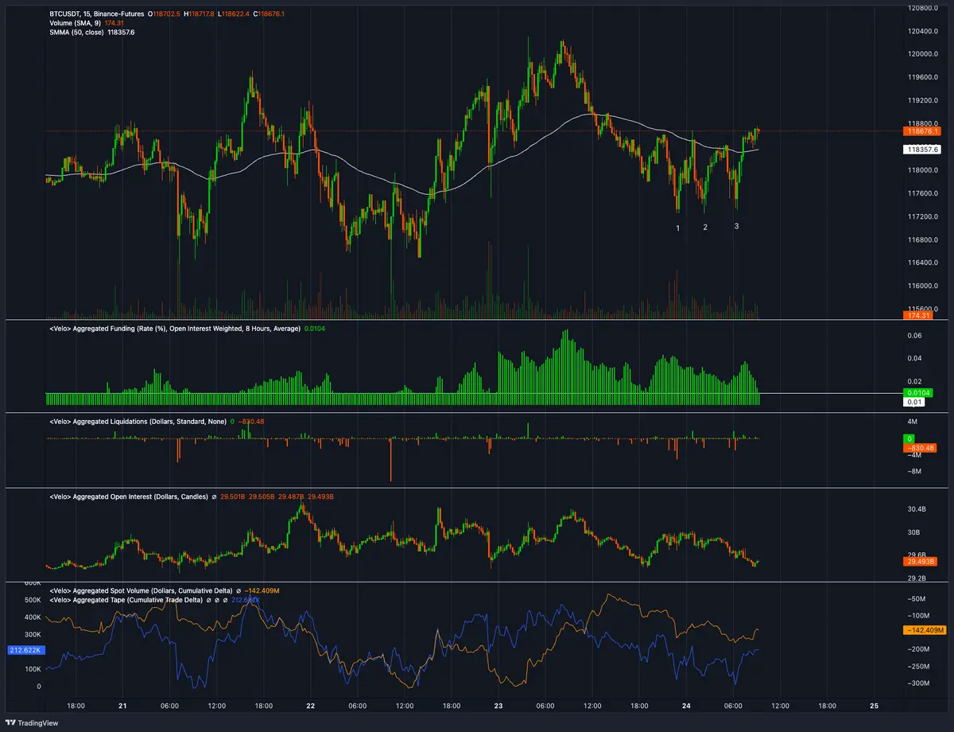The height and width of the screenshot is (732, 954).
Task: Click the 29.2B open interest axis value
Action: pos(916,578)
